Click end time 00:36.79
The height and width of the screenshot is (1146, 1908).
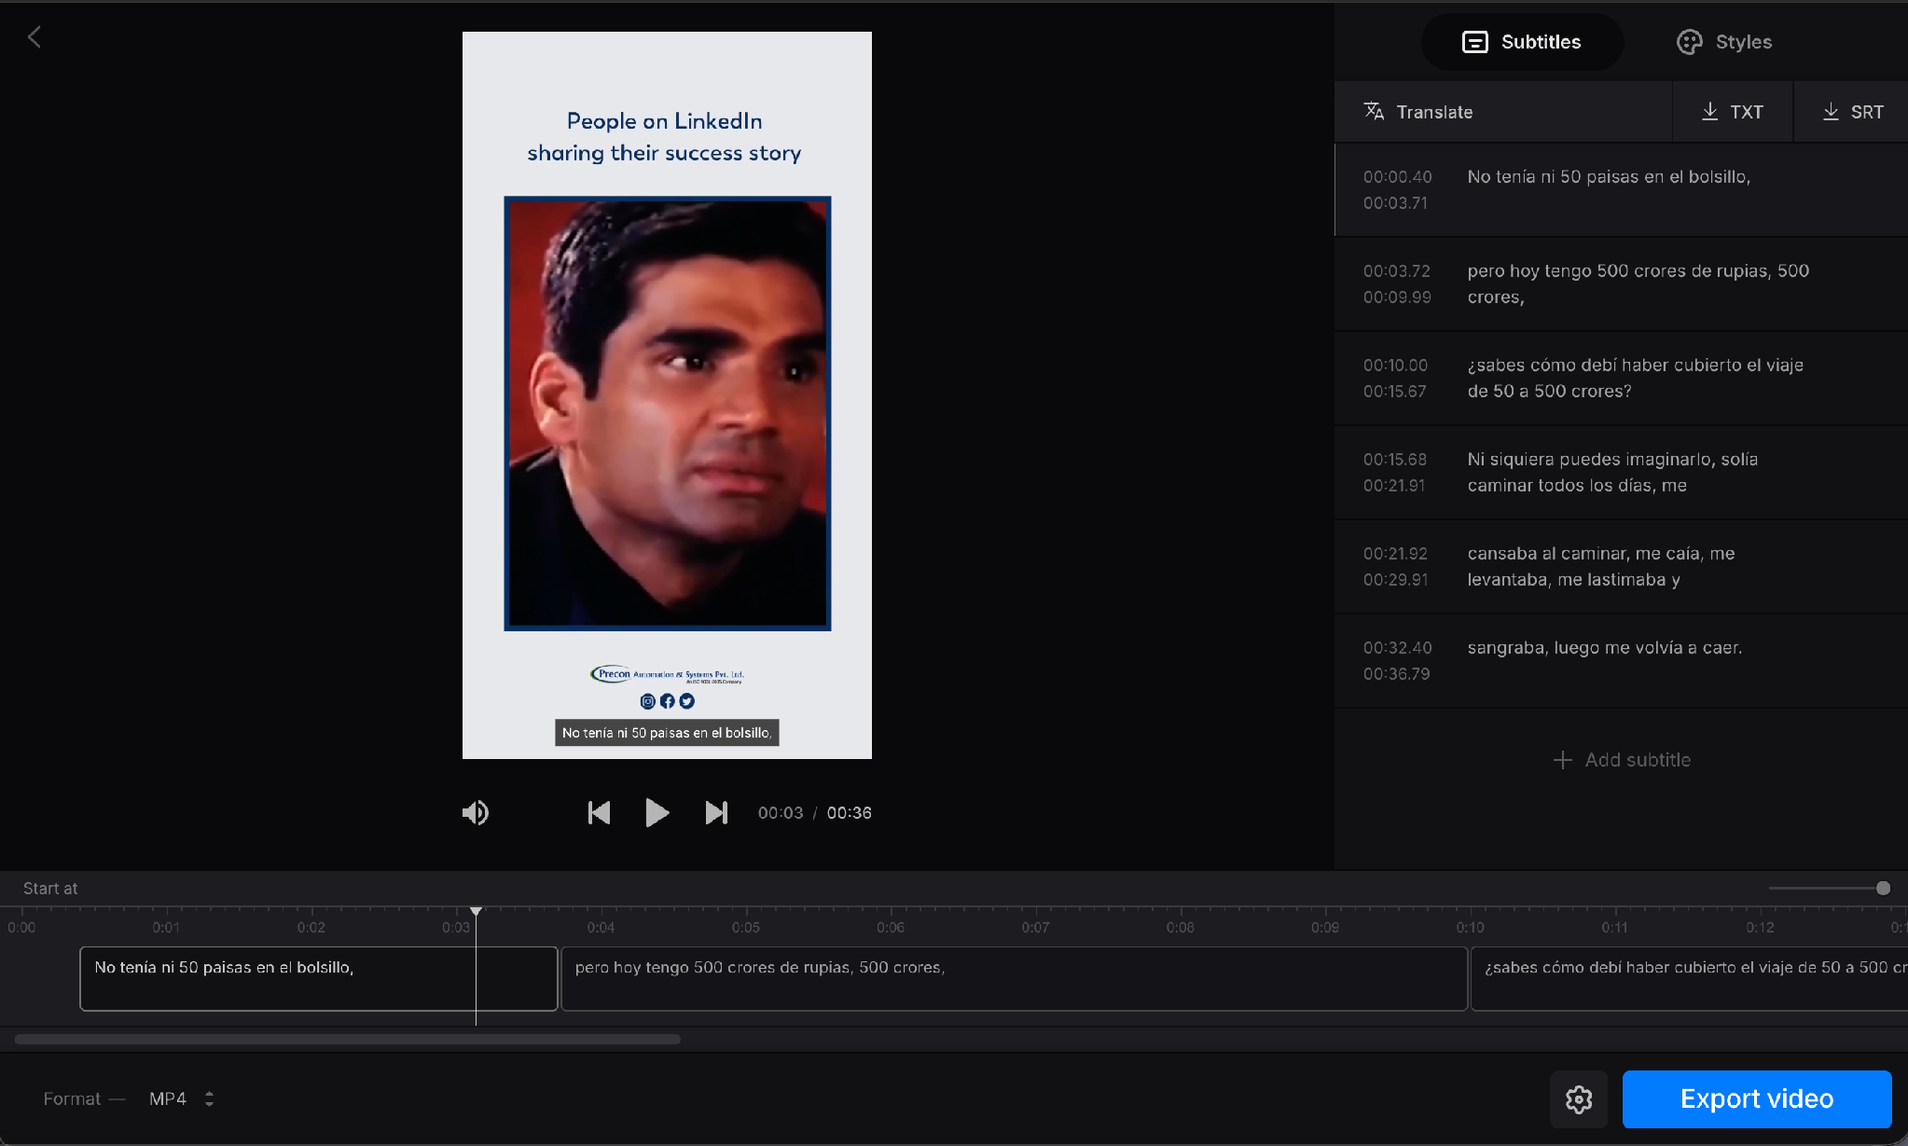coord(1396,674)
